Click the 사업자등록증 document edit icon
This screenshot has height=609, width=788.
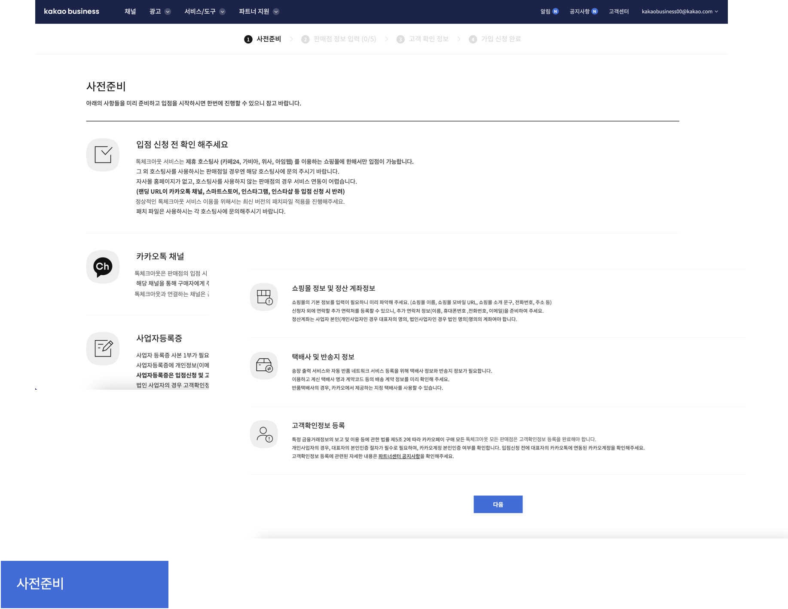[x=103, y=348]
